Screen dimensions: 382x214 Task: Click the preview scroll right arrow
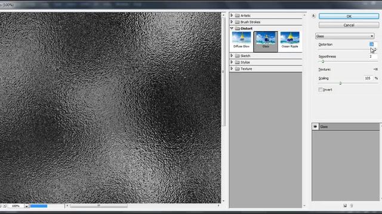[x=218, y=206]
